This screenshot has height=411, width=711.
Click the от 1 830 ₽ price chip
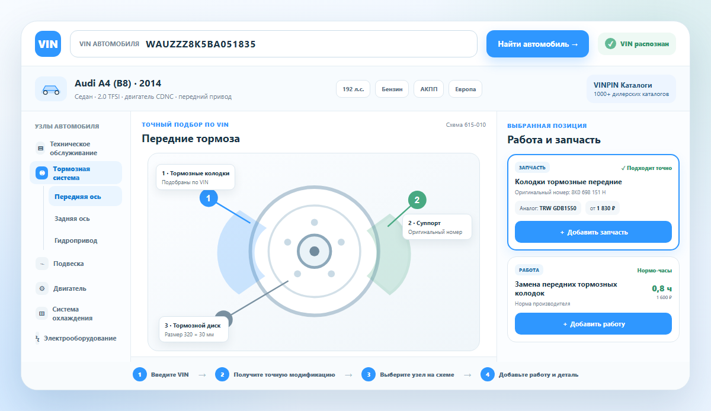[x=603, y=208]
